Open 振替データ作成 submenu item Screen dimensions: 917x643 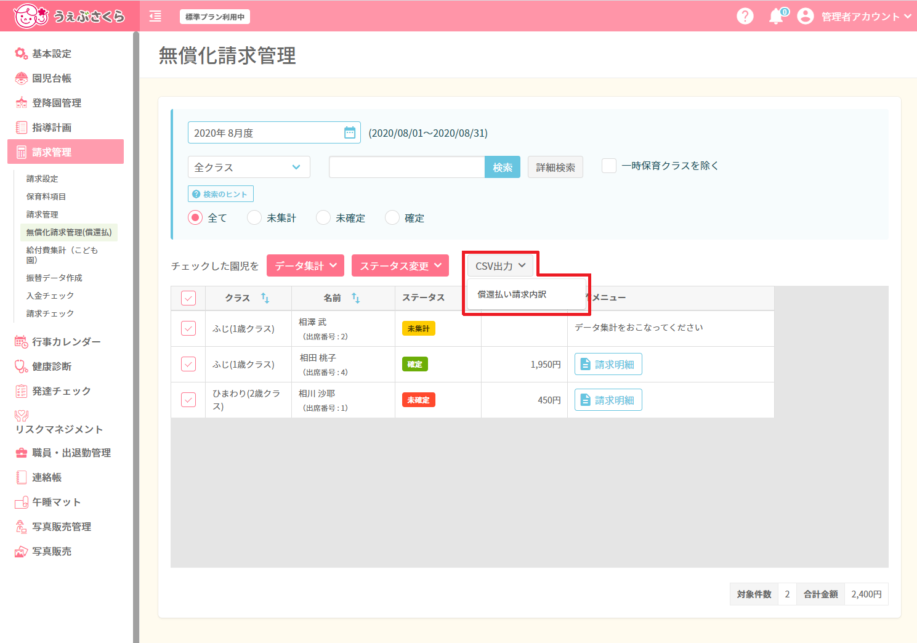click(54, 278)
